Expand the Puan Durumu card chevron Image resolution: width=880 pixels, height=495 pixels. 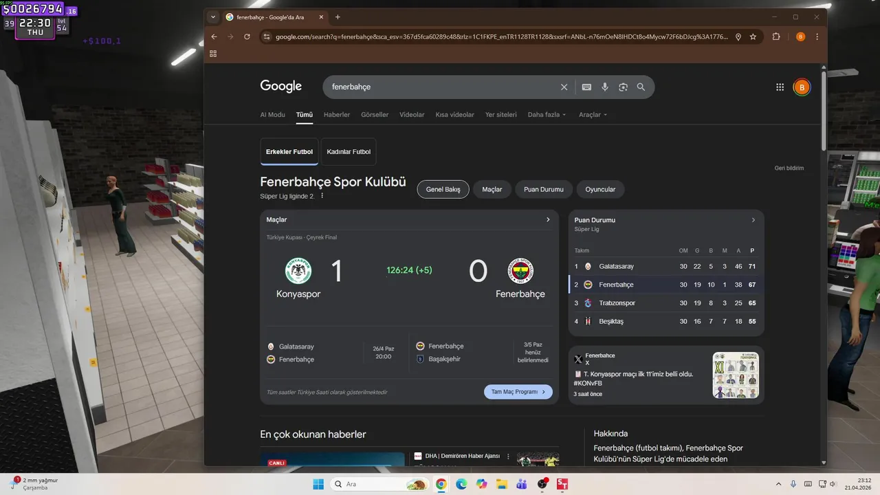[753, 220]
